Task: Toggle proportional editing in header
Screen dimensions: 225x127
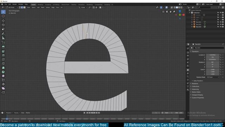Action: pos(100,7)
